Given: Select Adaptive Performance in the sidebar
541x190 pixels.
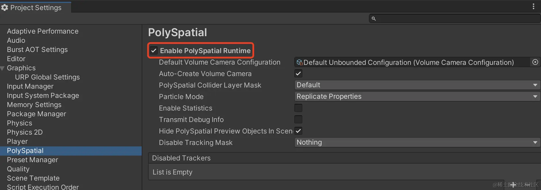Looking at the screenshot, I should click(42, 31).
